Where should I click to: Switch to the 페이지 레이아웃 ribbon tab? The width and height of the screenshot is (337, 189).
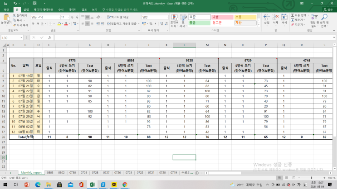point(43,9)
